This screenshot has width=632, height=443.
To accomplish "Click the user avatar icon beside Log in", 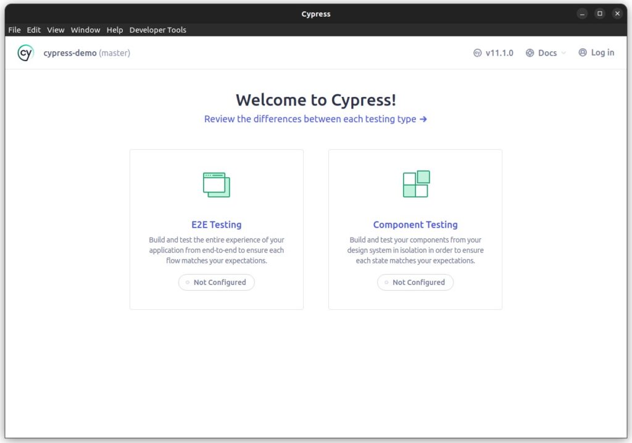I will (x=583, y=52).
